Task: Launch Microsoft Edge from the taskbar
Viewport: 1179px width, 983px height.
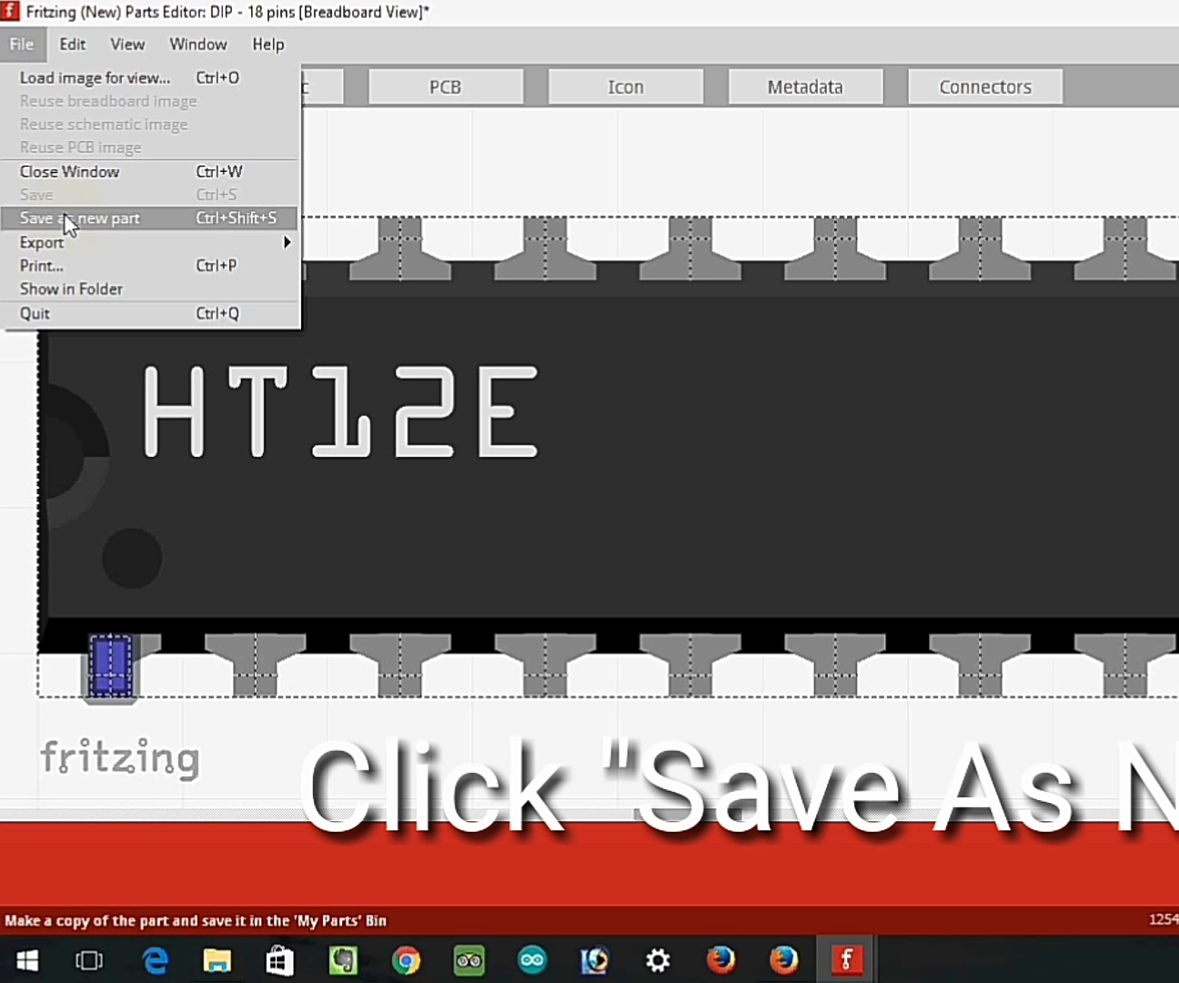Action: tap(156, 960)
